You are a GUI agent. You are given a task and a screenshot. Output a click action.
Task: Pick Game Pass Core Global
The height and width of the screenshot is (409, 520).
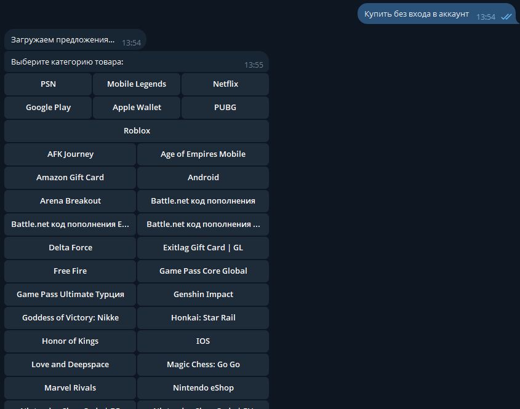(x=203, y=271)
